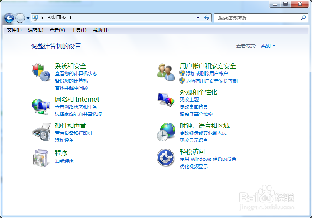
Task: Open the 编辑(E) menu
Action: 35,30
